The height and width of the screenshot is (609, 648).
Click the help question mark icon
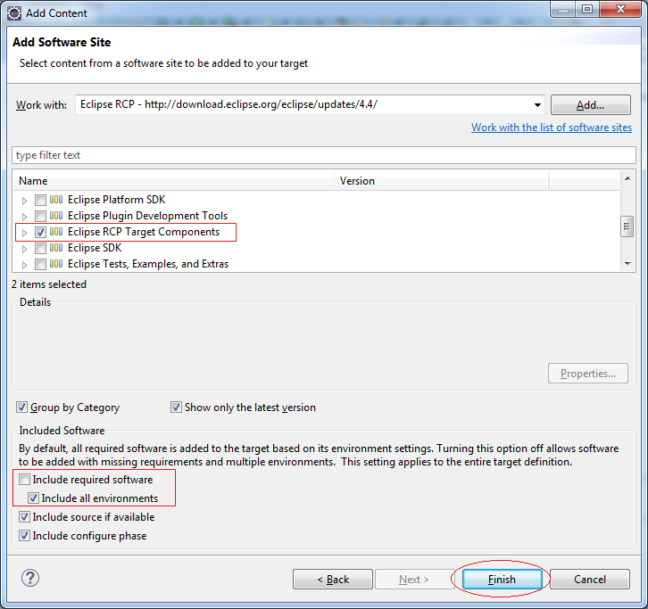pyautogui.click(x=30, y=578)
